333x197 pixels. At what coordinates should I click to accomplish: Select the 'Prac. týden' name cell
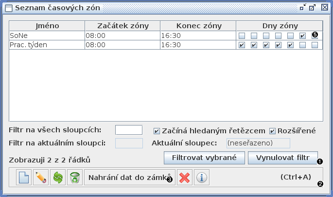tap(47, 45)
